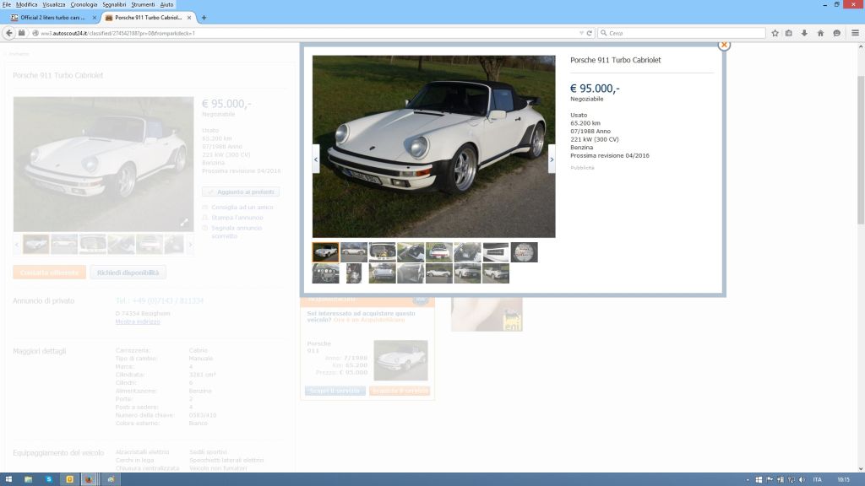Viewport: 865px width, 486px height.
Task: Open the Visualizza menu
Action: point(54,4)
